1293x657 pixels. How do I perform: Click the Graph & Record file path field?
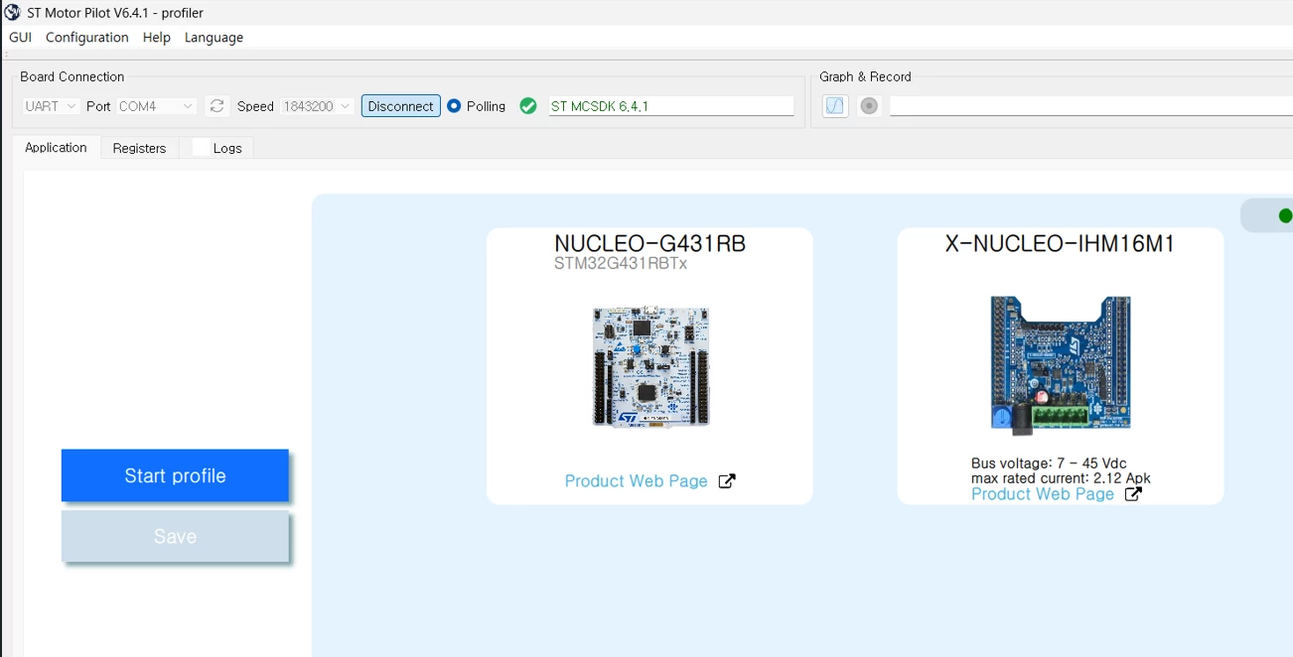pyautogui.click(x=1090, y=106)
